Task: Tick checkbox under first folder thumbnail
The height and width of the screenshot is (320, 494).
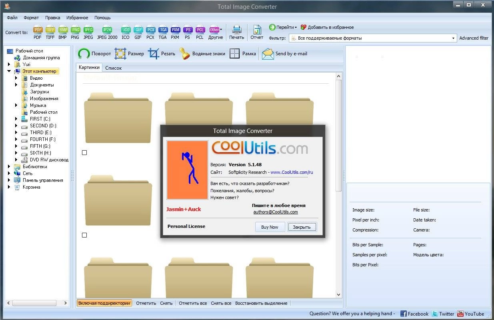Action: click(x=84, y=153)
